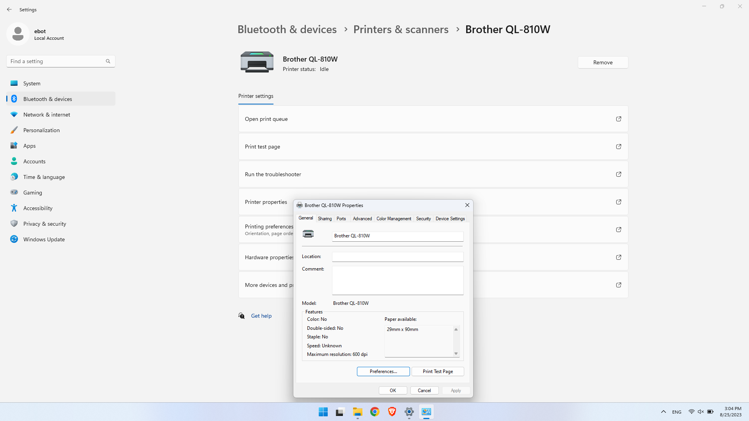Select 29mm x 90mm paper entry

click(402, 329)
